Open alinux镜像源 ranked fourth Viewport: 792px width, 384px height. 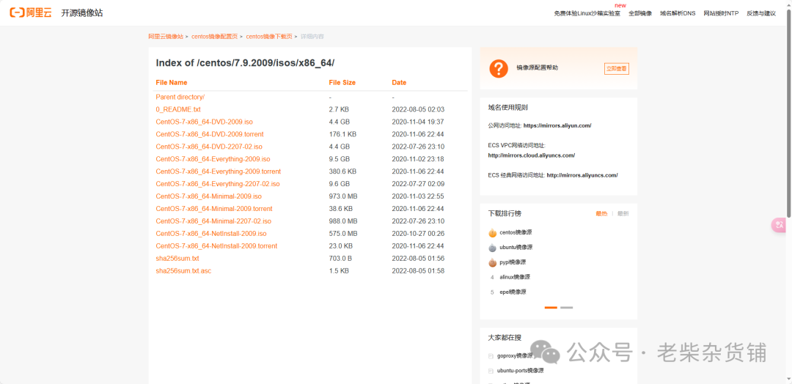[x=515, y=277]
